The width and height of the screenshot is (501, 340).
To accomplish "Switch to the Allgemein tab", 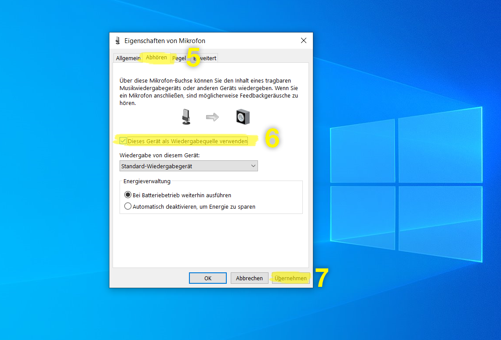I will (x=128, y=58).
